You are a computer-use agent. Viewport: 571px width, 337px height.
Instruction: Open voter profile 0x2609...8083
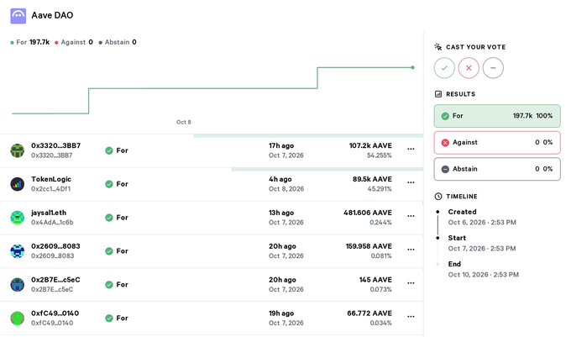pos(55,246)
